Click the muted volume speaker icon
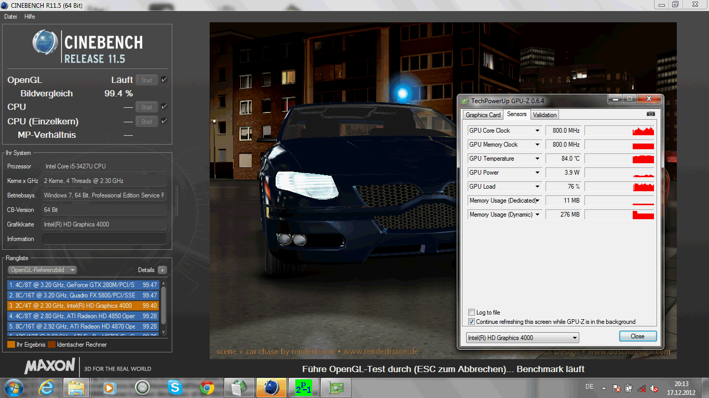This screenshot has width=709, height=398. [x=654, y=388]
